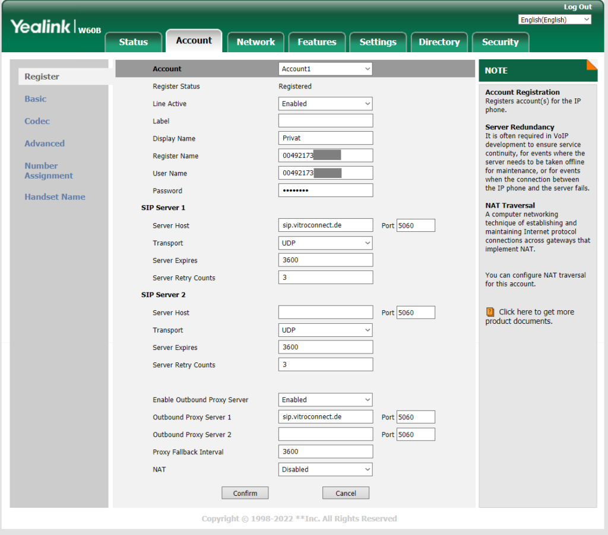608x535 pixels.
Task: Click the 'Registered' status text
Action: coord(294,87)
